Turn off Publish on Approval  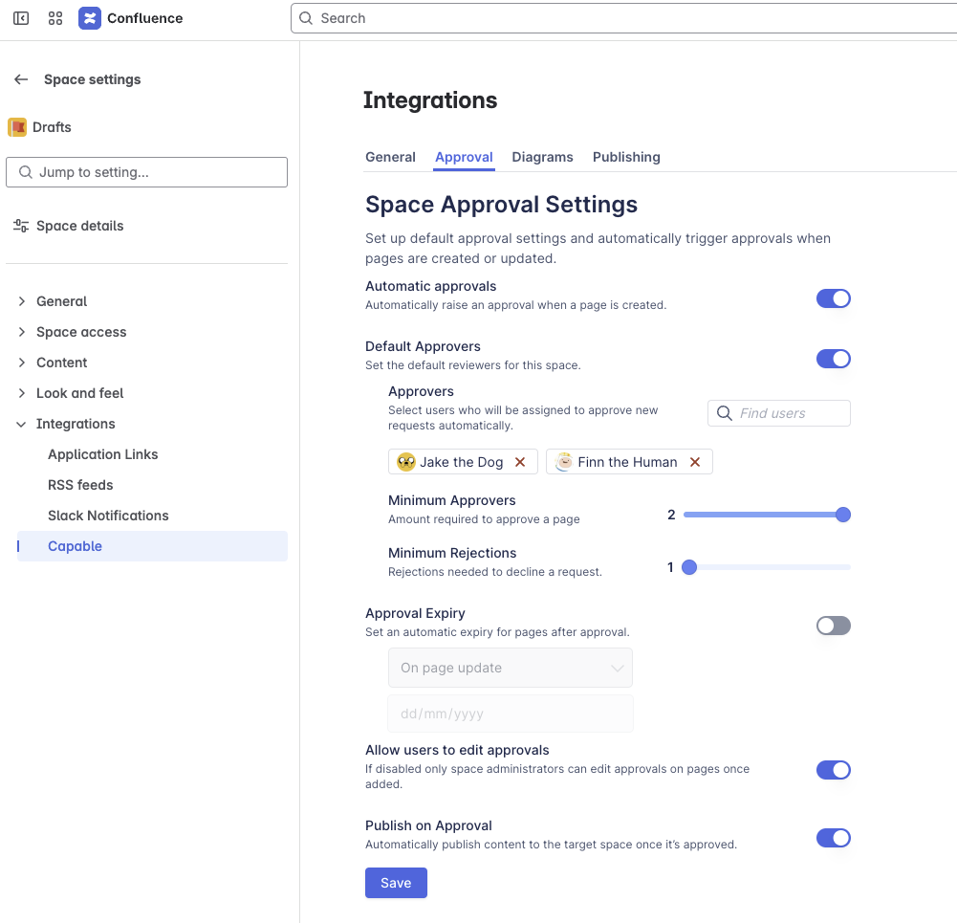833,838
